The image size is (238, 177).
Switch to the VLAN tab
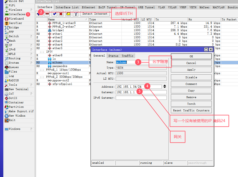[x=161, y=7]
